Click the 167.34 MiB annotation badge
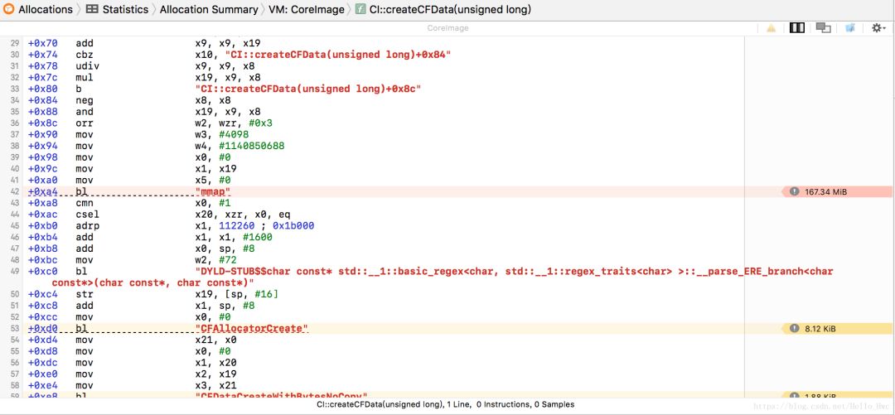895x415 pixels. [837, 192]
